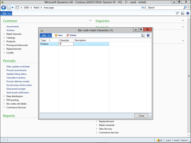Viewport: 191px width, 143px height.
Task: Click the Character input field containing P
Action: click(66, 44)
